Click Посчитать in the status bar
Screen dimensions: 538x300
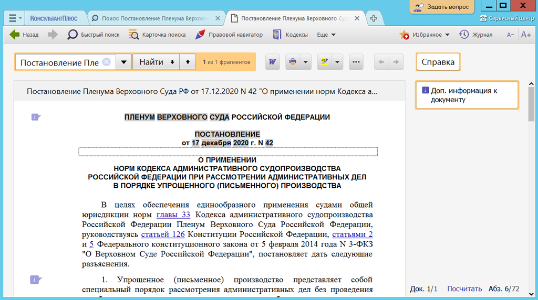[464, 288]
